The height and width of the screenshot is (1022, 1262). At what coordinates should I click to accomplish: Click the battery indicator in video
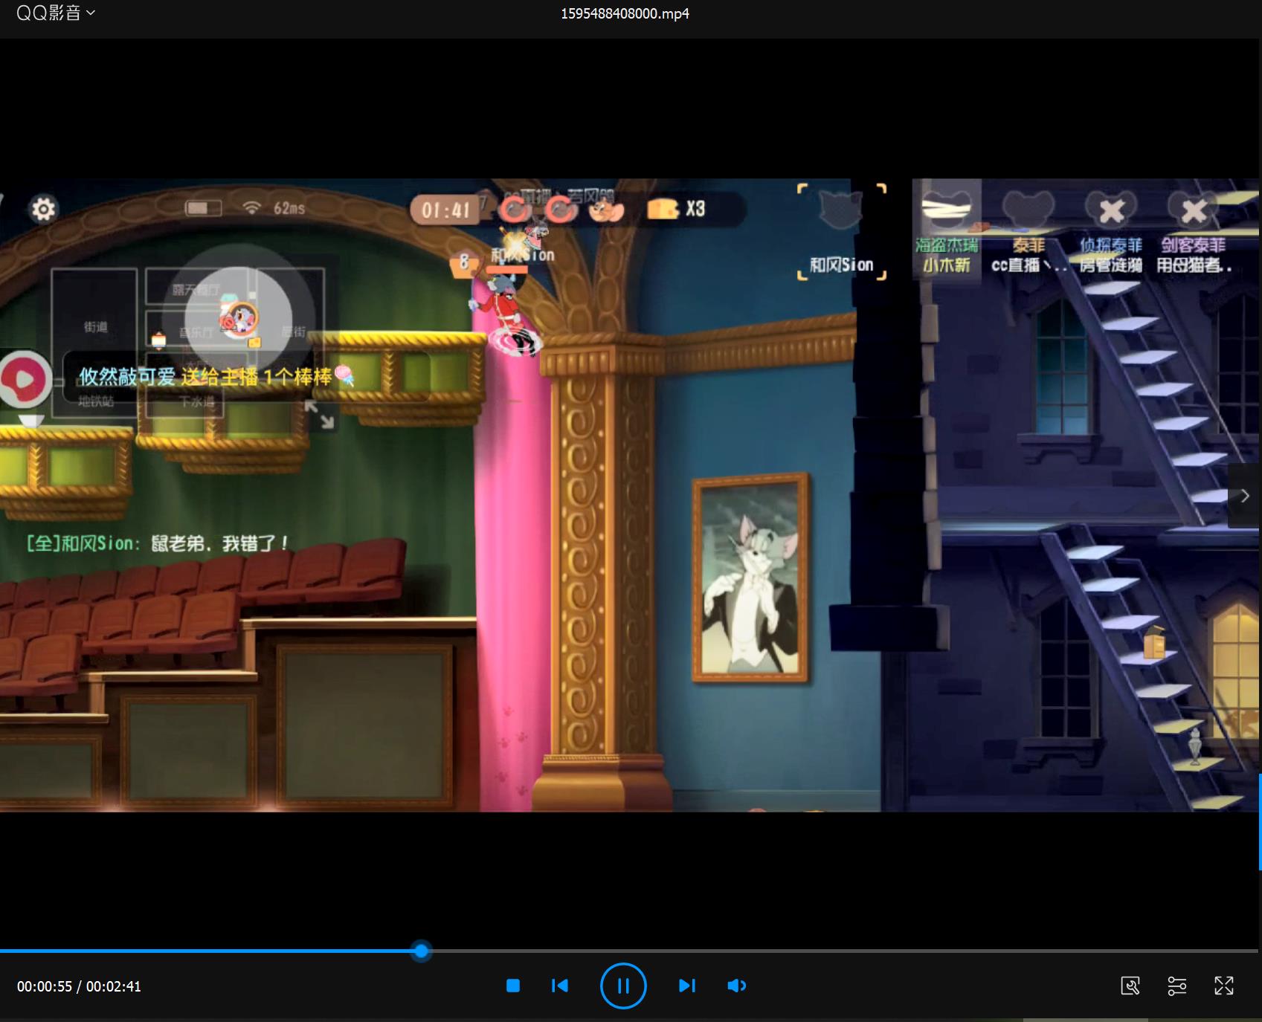click(203, 208)
